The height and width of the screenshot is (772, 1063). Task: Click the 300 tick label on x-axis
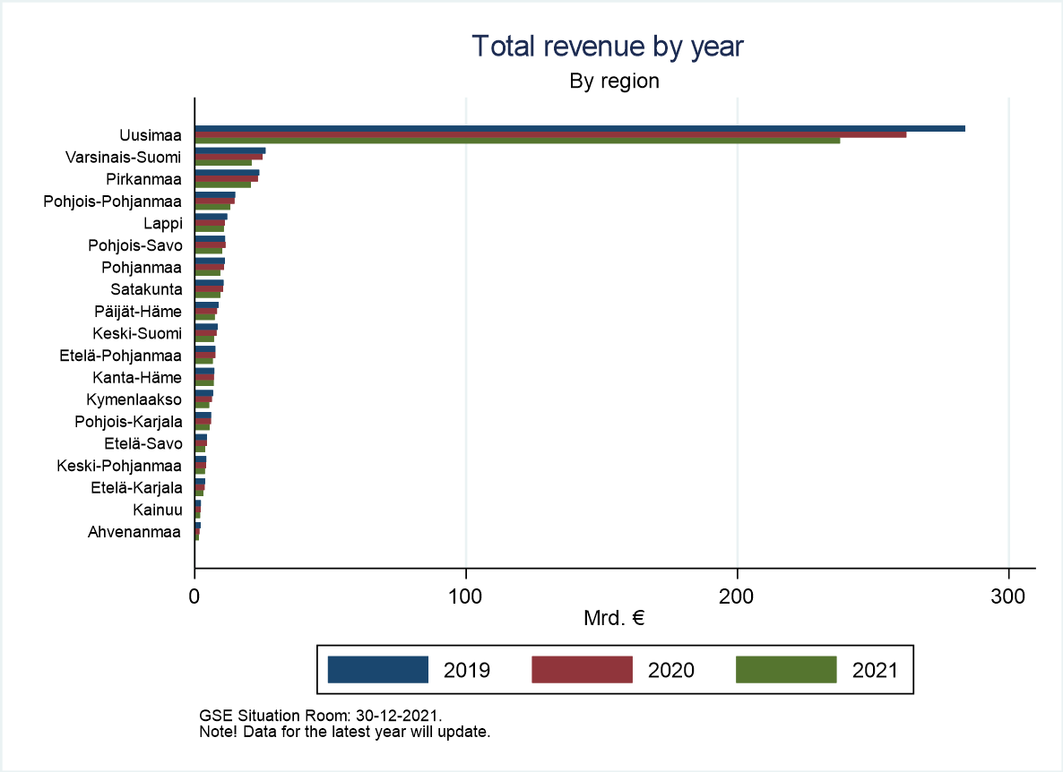(x=1008, y=596)
